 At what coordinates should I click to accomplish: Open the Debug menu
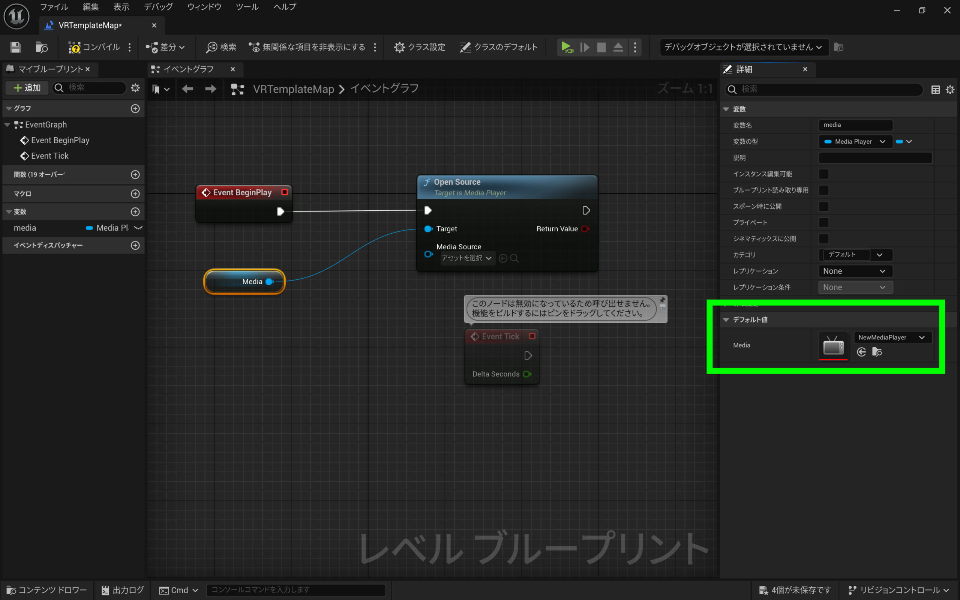point(158,7)
